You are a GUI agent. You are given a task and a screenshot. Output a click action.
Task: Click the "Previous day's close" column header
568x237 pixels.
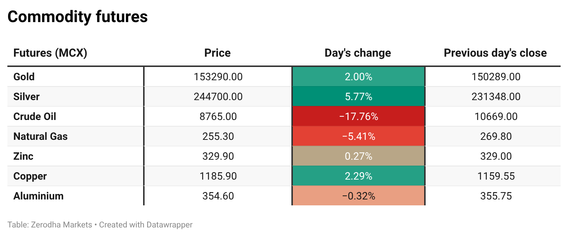[x=495, y=53]
